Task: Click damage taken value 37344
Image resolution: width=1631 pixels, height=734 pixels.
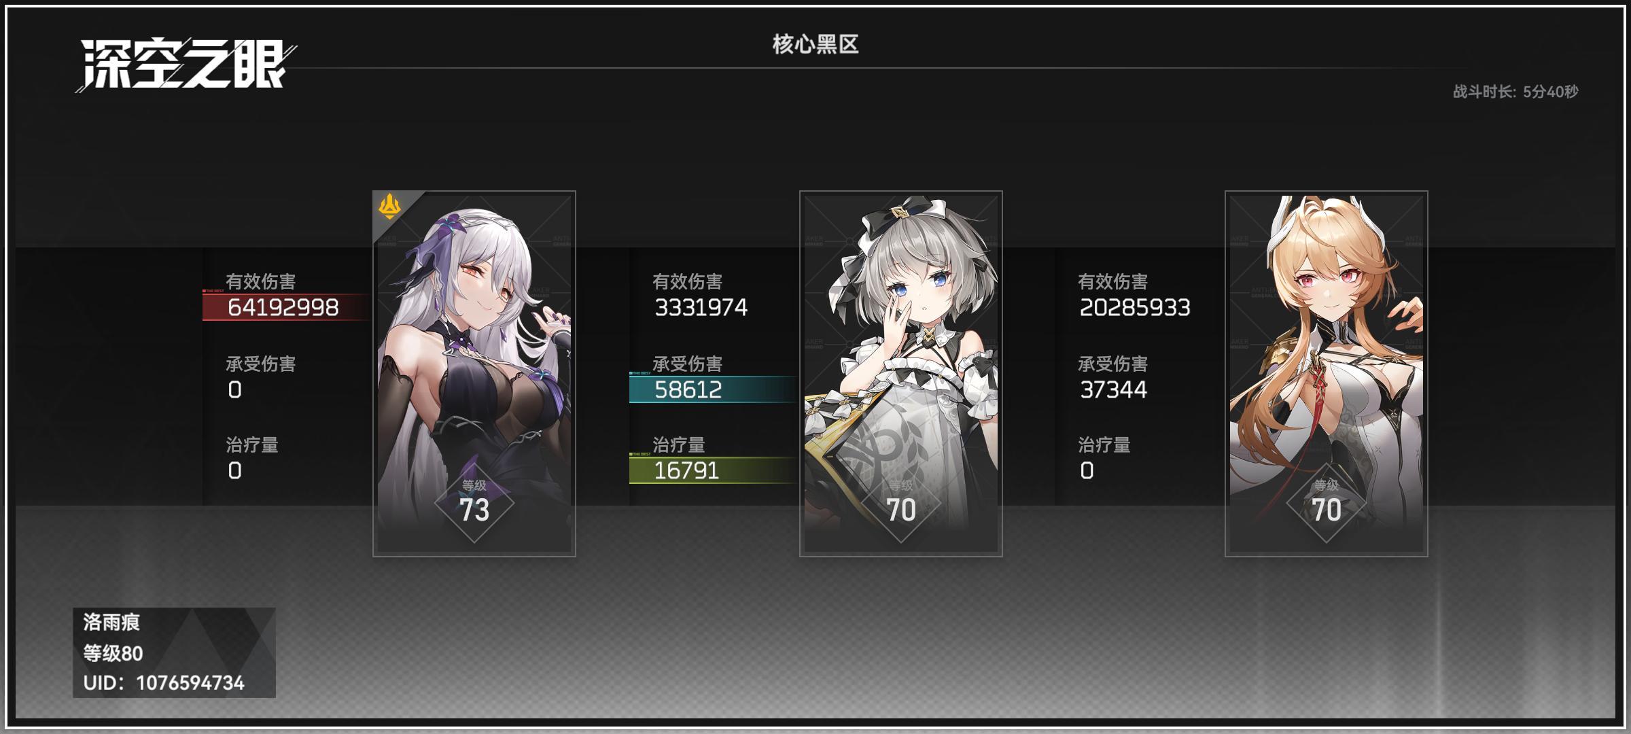Action: [1113, 390]
